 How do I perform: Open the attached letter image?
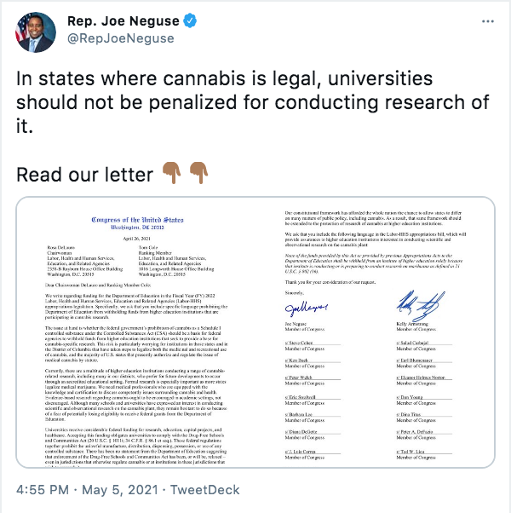tap(255, 332)
